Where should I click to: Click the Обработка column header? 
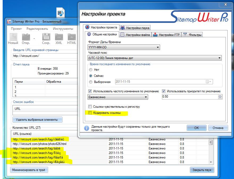coord(61,82)
